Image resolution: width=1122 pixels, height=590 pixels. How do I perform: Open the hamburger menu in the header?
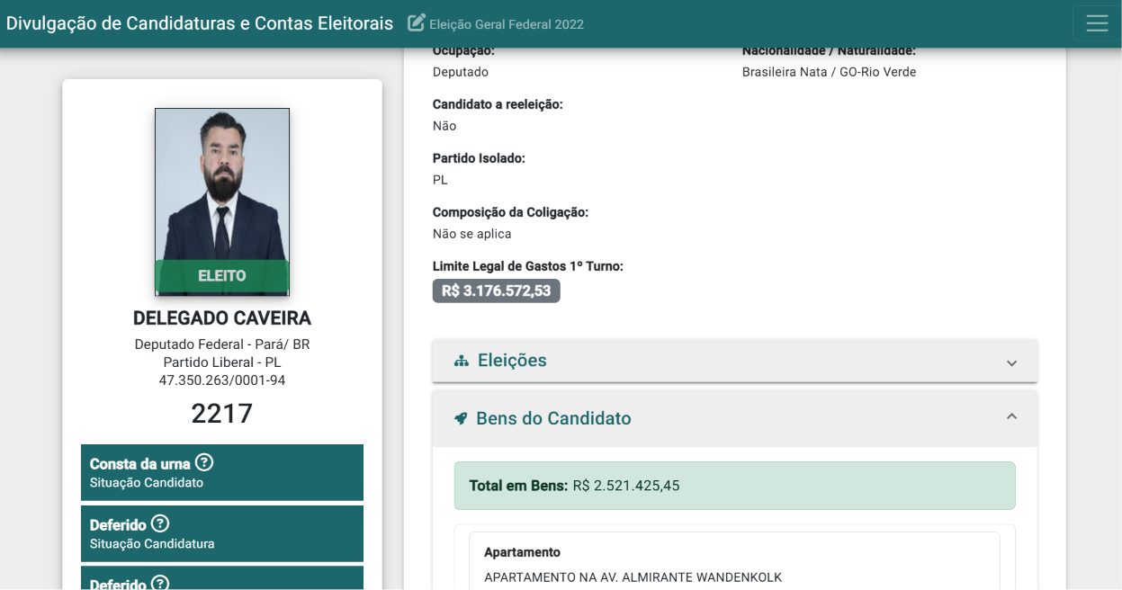[1097, 23]
